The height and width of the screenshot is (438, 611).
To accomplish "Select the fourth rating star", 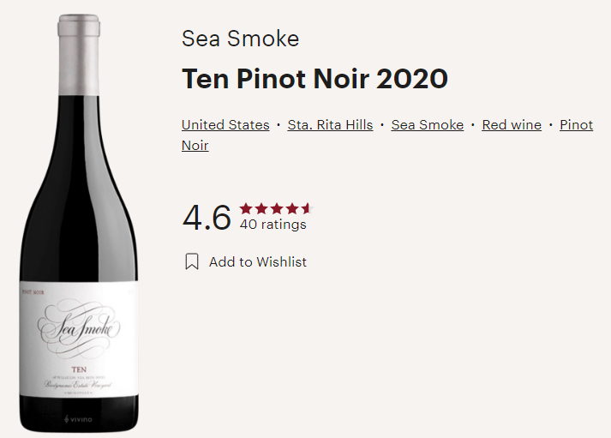I will click(292, 209).
